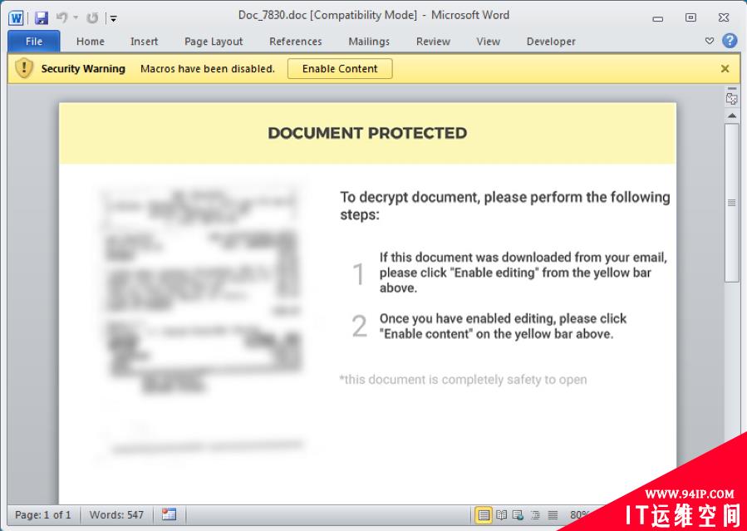Image resolution: width=747 pixels, height=531 pixels.
Task: Click the Redo/Repeat icon in Quick Access Toolbar
Action: (x=92, y=18)
